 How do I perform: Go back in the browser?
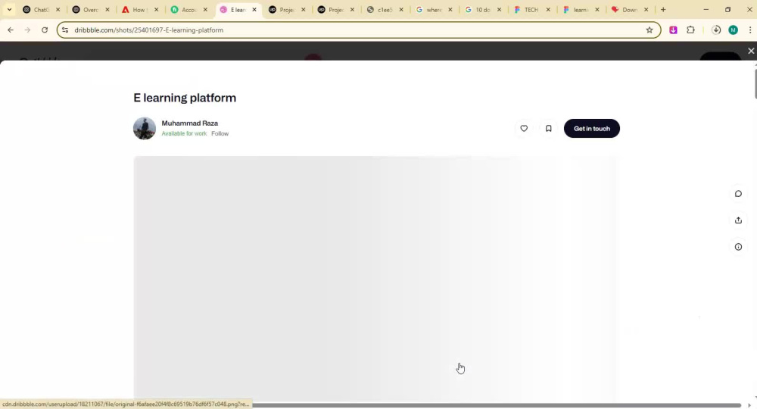[11, 30]
